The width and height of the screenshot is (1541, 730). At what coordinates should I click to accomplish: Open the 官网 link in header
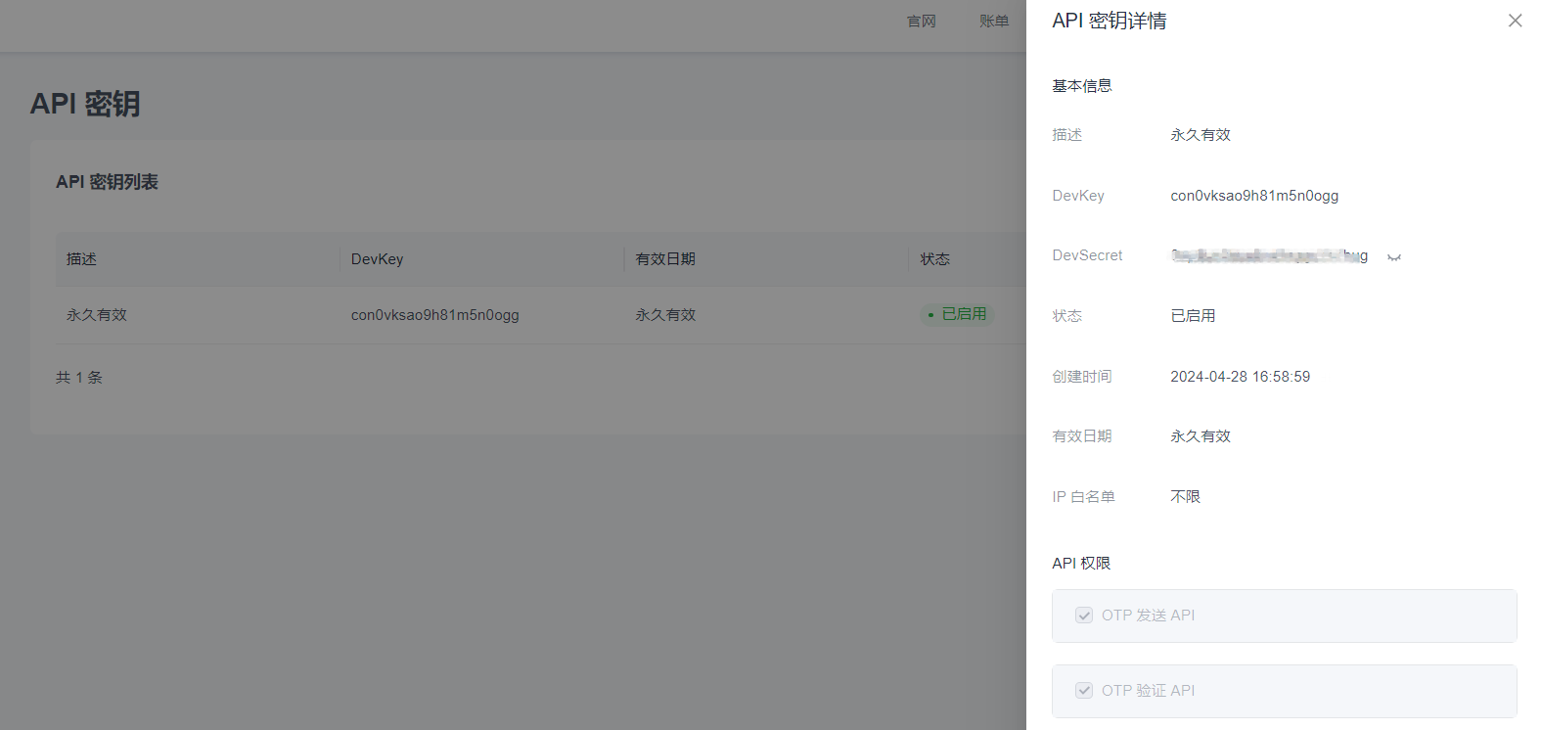click(x=922, y=22)
